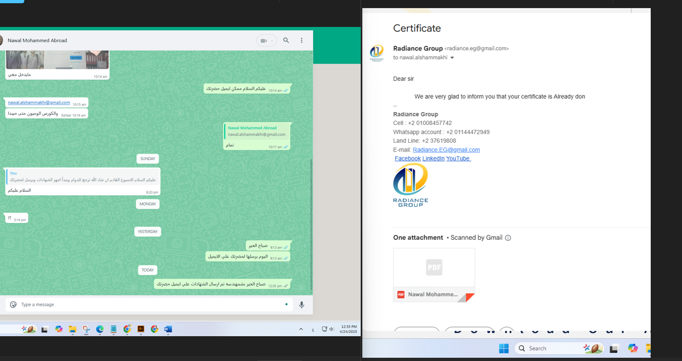Click the Start button in right taskbar
This screenshot has width=682, height=361.
point(504,349)
